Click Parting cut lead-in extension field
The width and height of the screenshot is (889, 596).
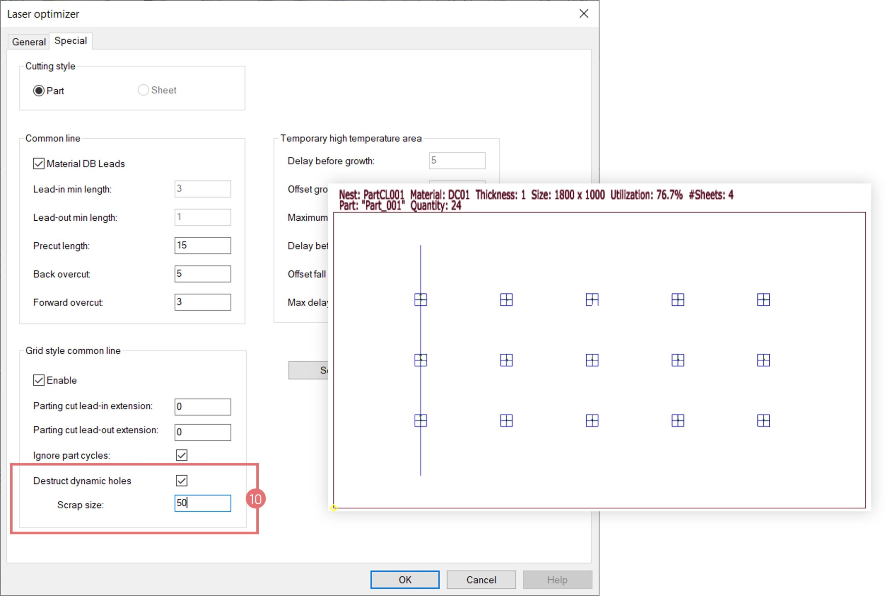202,407
